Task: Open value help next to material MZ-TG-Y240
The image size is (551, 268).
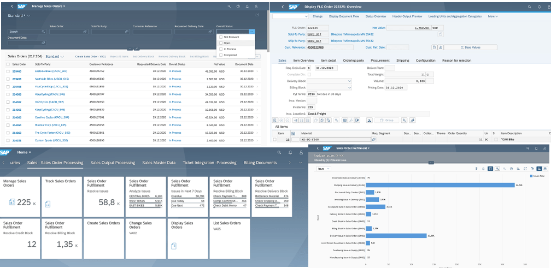Action: (373, 139)
